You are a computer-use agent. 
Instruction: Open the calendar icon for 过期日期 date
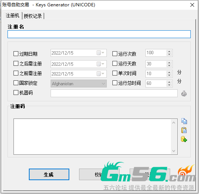(99, 53)
